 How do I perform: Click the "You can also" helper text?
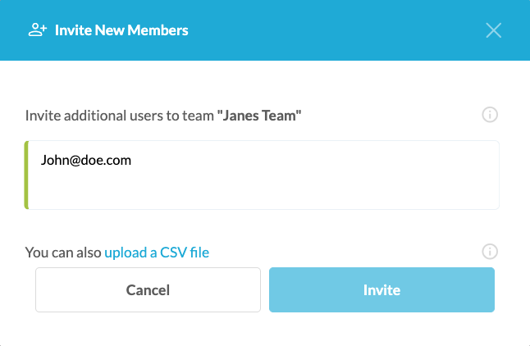(63, 253)
